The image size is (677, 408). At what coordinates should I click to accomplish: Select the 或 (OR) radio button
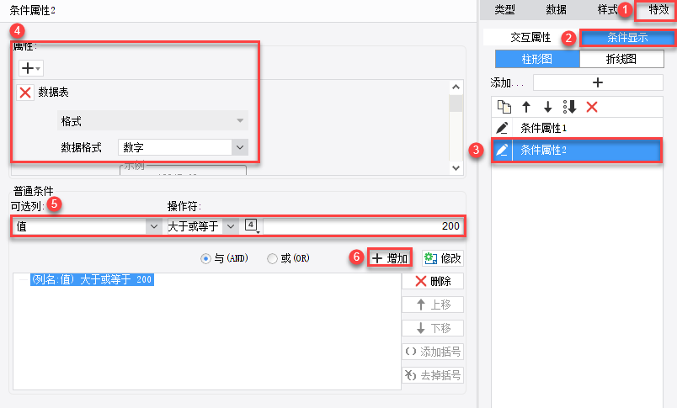pos(272,258)
